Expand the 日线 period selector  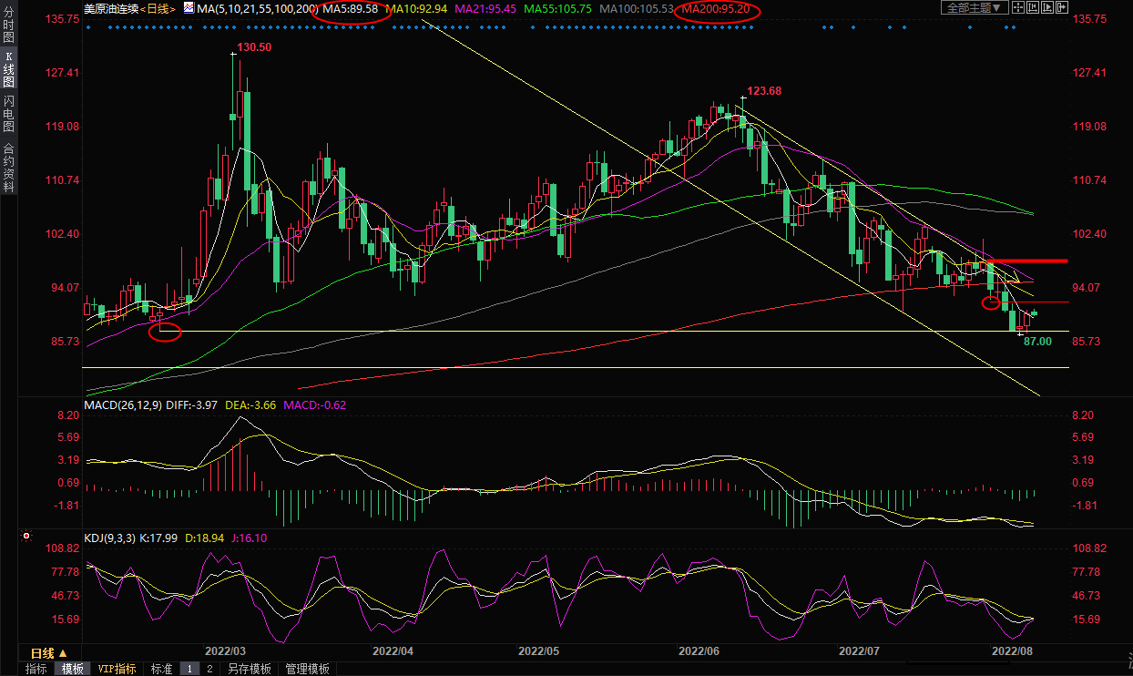pos(49,653)
